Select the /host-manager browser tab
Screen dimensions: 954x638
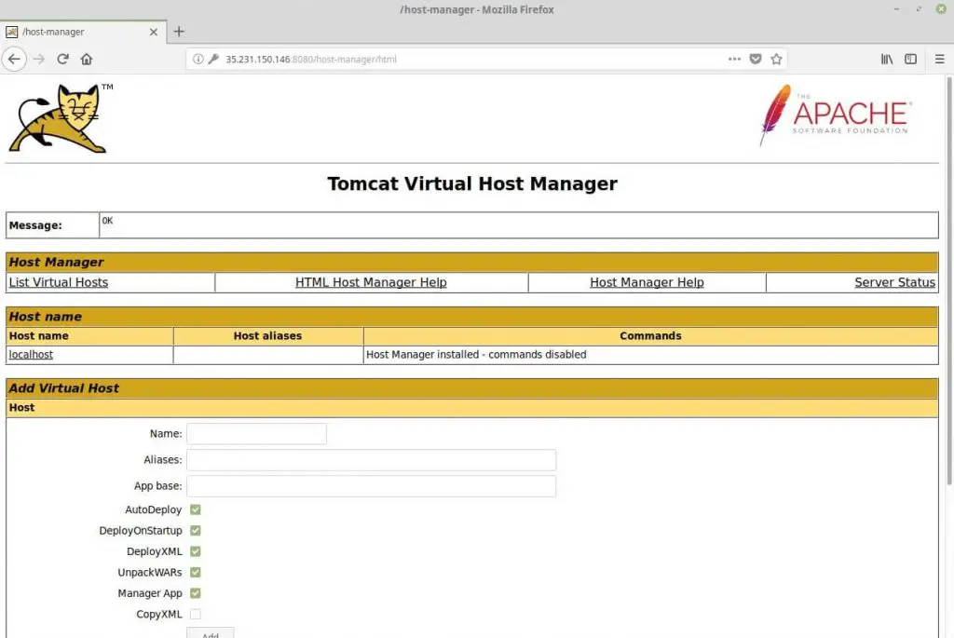coord(82,32)
